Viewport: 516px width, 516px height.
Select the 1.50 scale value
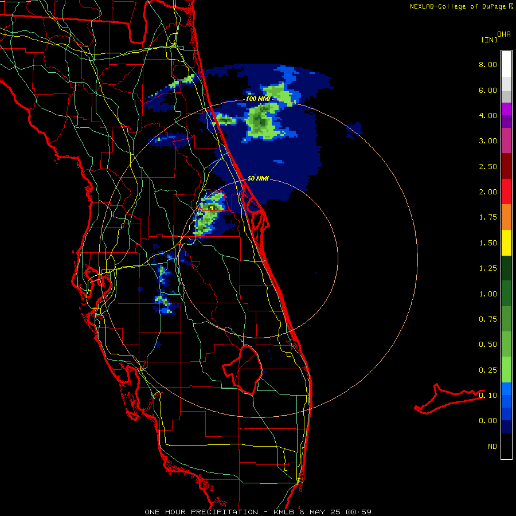(x=488, y=243)
